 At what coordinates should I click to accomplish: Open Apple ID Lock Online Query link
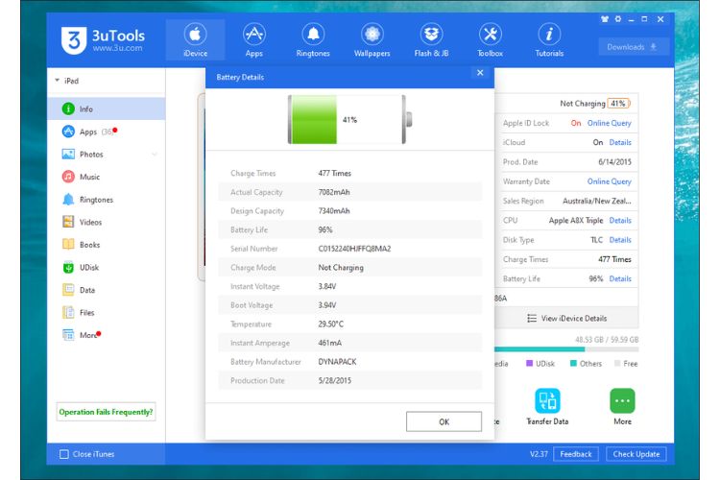coord(610,123)
